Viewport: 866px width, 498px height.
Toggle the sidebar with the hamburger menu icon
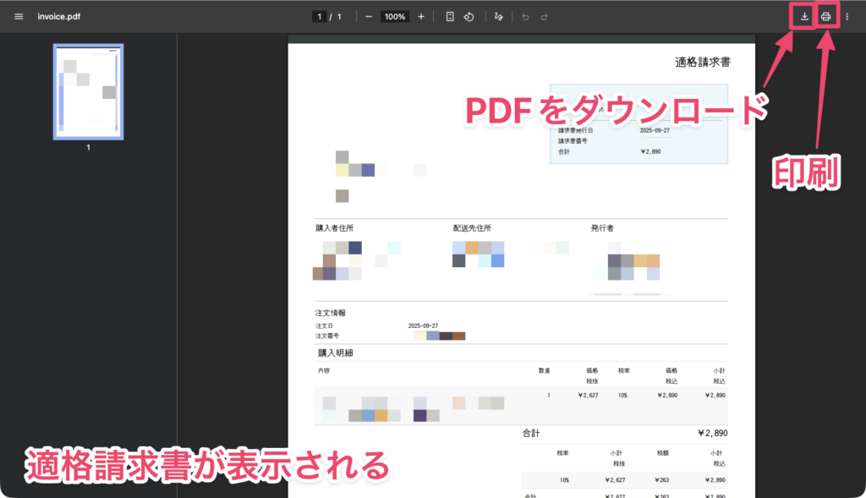pyautogui.click(x=19, y=17)
